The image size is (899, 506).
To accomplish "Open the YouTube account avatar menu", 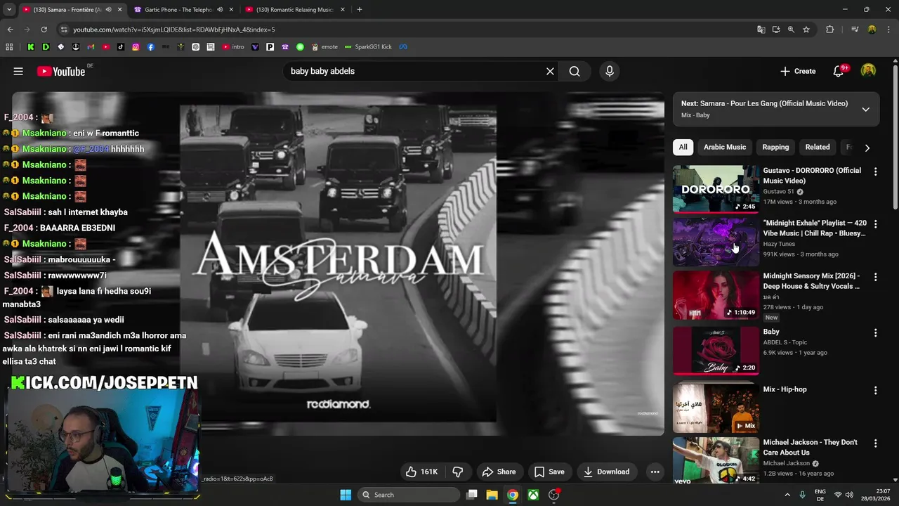I will point(869,71).
